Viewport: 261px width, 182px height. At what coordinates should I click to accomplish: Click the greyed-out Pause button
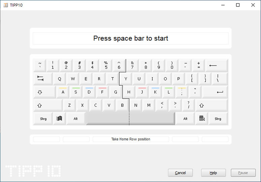click(243, 173)
